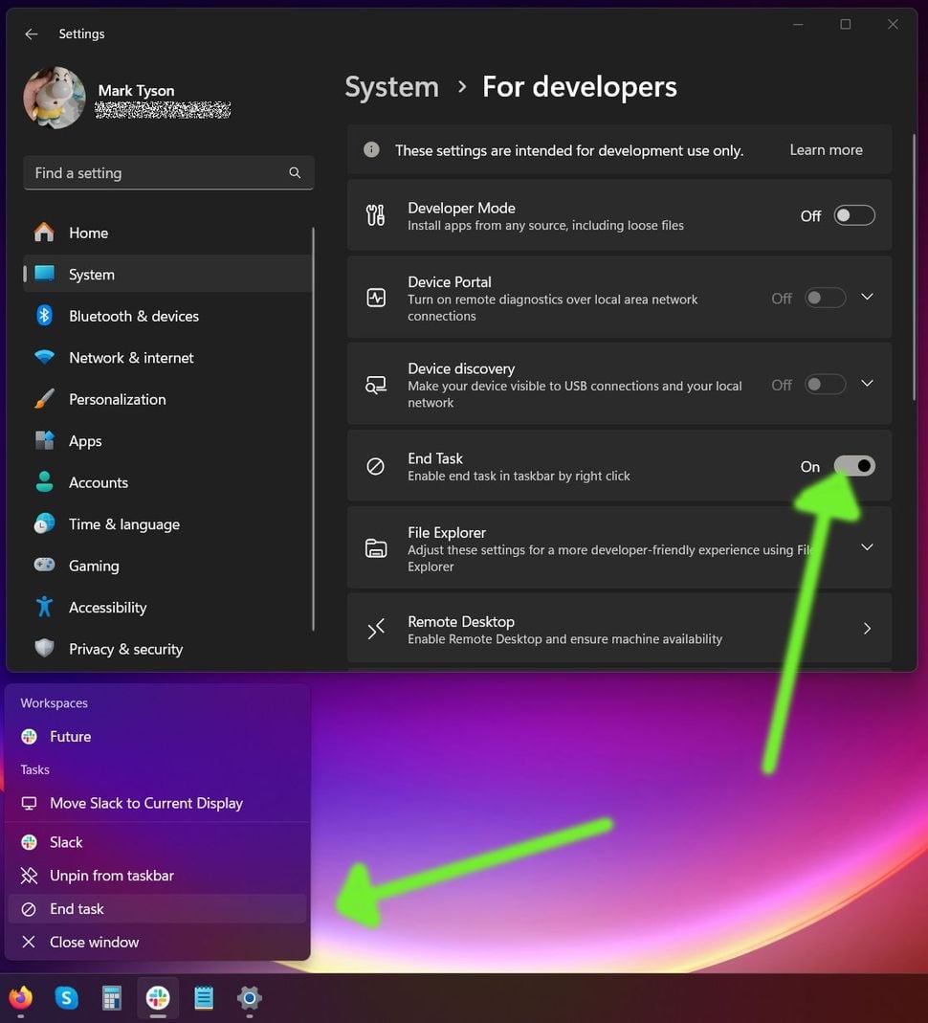The height and width of the screenshot is (1023, 928).
Task: Click the Gaming icon in the sidebar
Action: (x=44, y=566)
